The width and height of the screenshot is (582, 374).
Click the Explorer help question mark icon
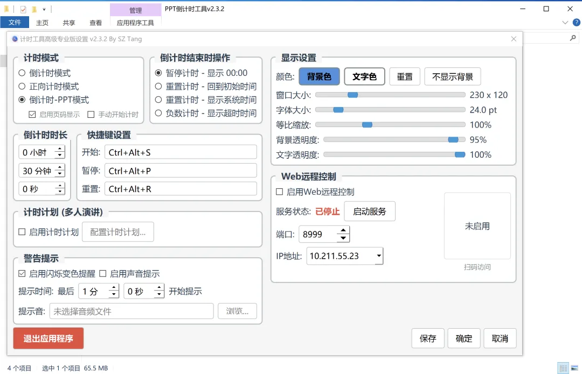(x=577, y=22)
